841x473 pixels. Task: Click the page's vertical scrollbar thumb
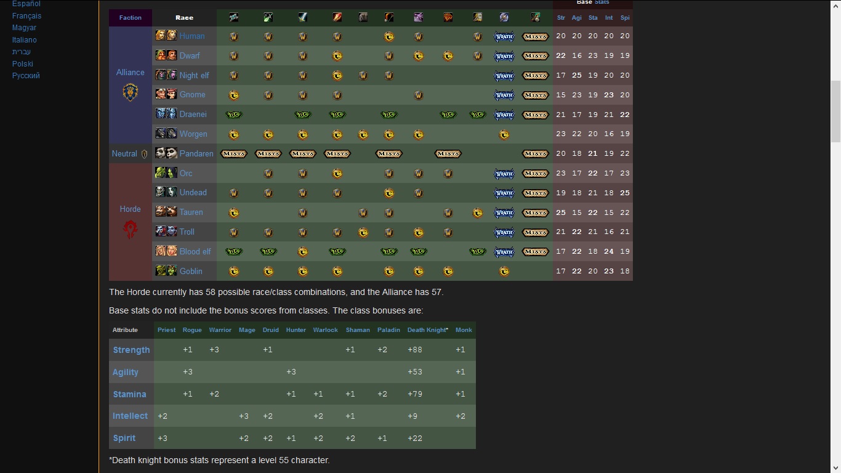(835, 111)
